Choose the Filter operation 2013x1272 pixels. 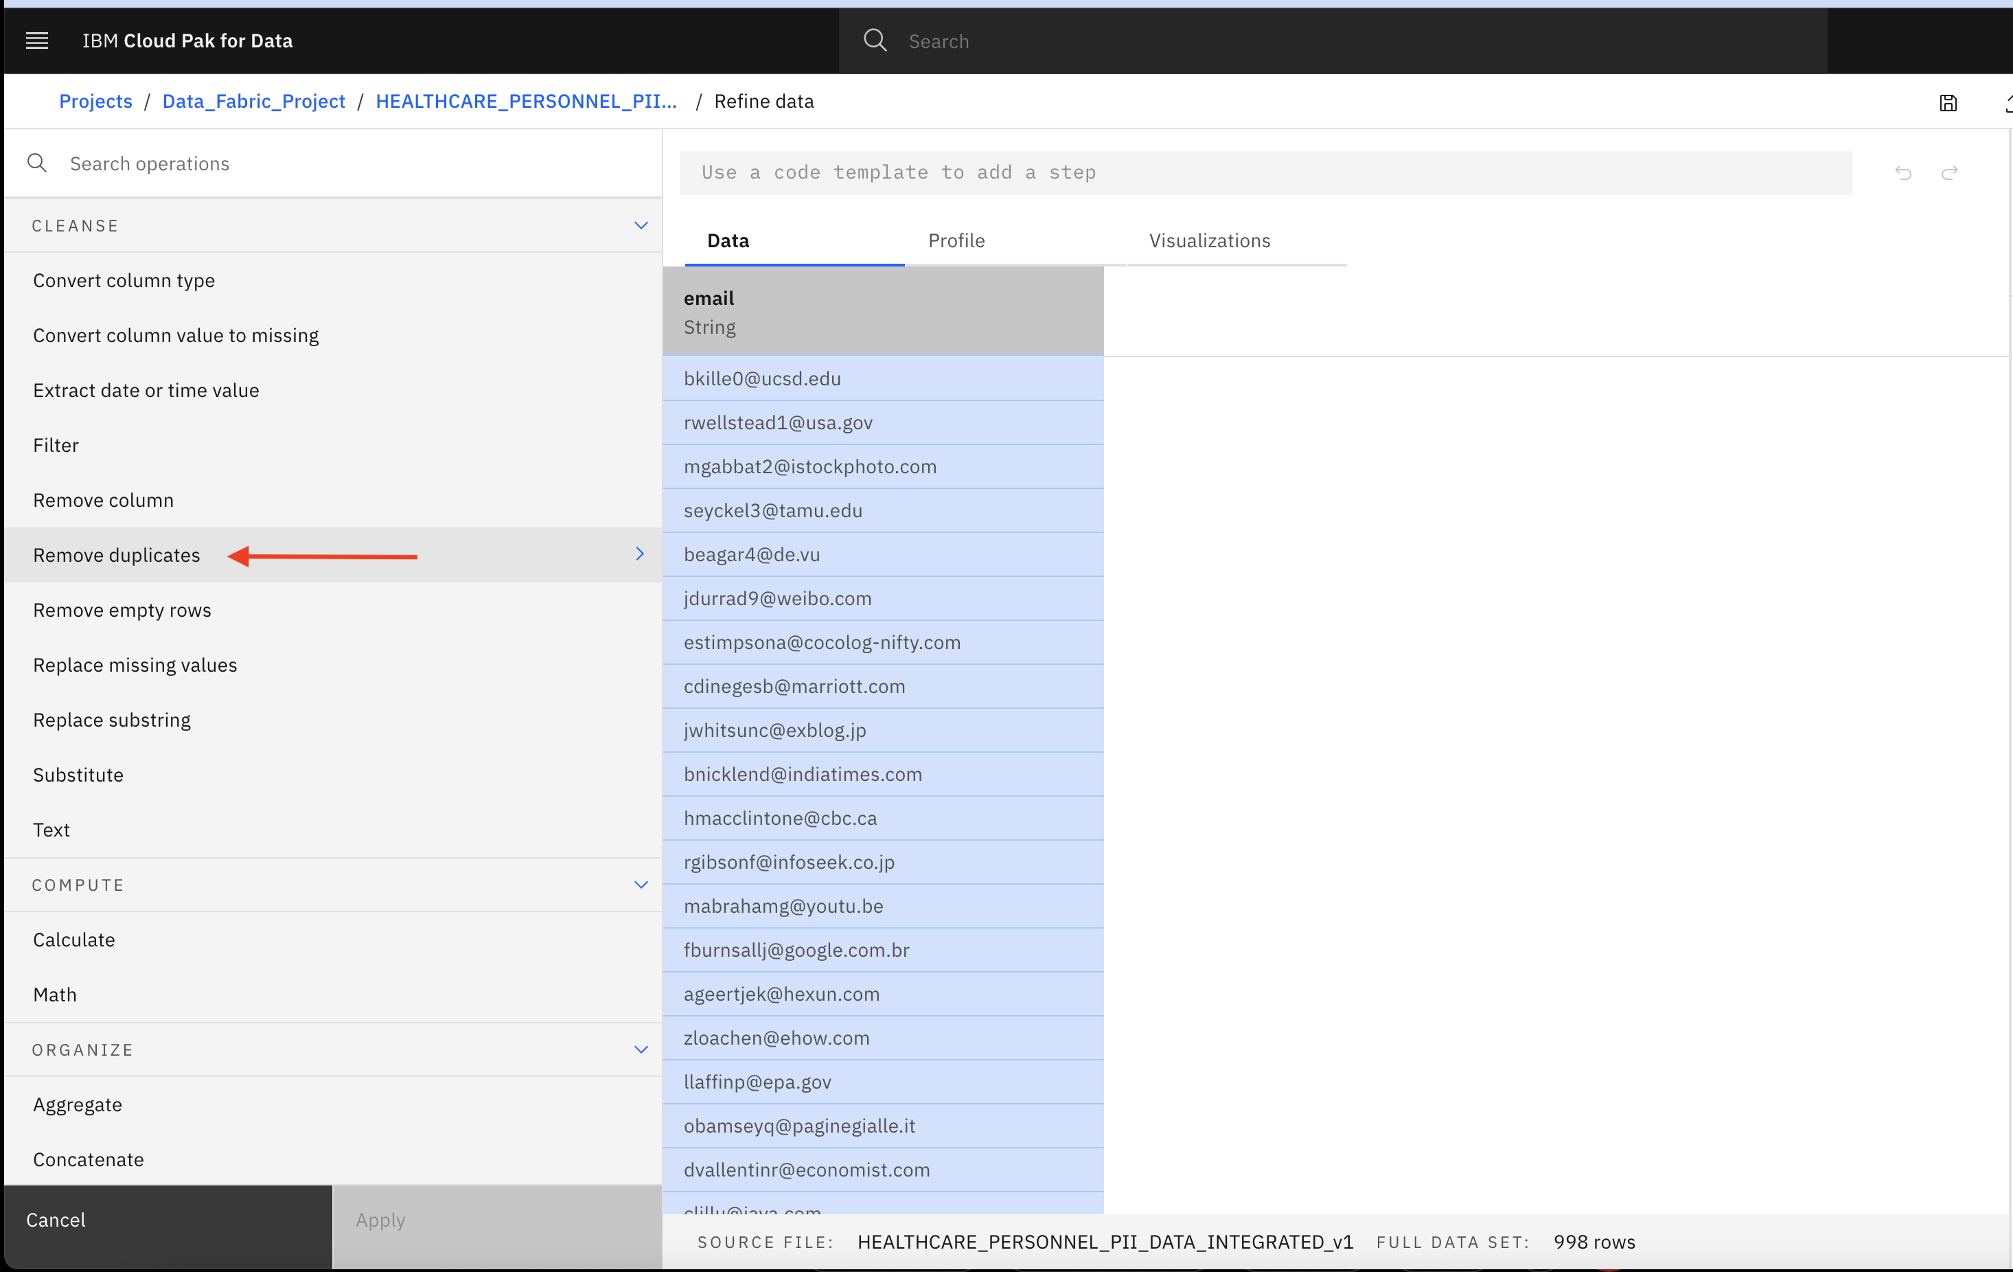pos(333,445)
